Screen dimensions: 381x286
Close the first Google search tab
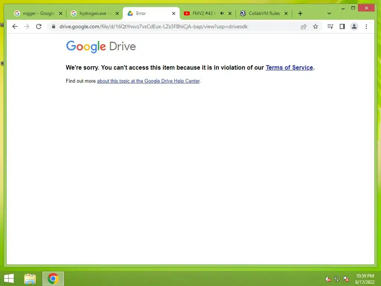click(61, 13)
